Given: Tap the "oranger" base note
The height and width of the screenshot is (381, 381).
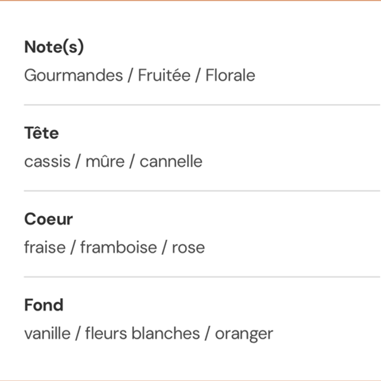Looking at the screenshot, I should tap(244, 333).
